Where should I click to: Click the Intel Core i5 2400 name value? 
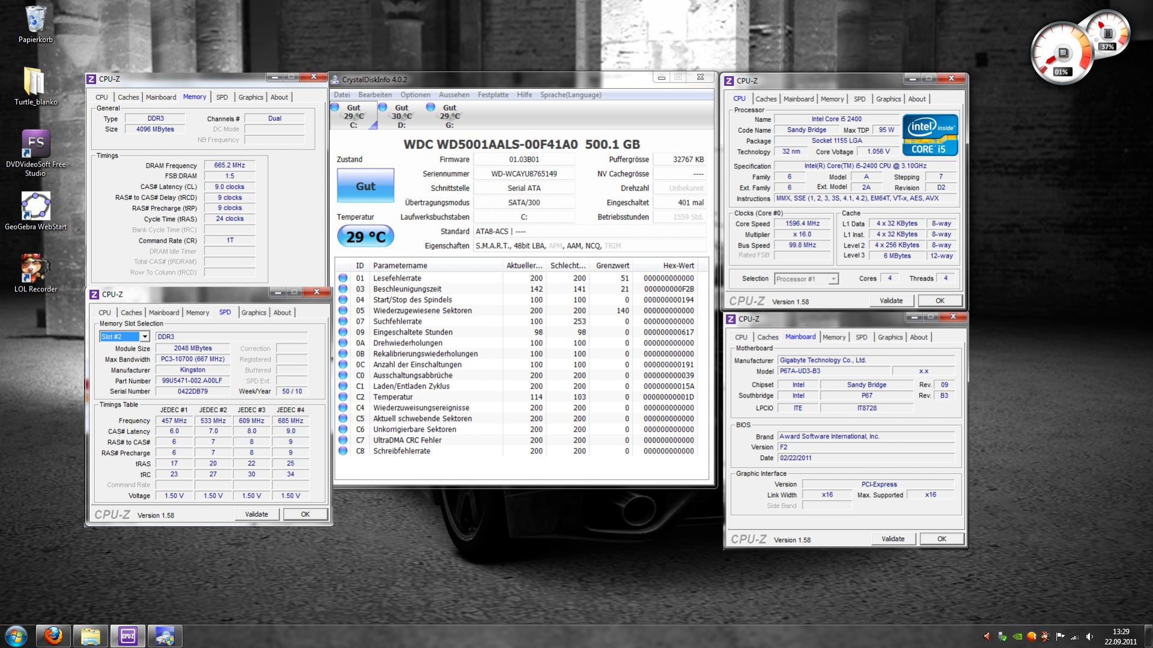point(836,119)
